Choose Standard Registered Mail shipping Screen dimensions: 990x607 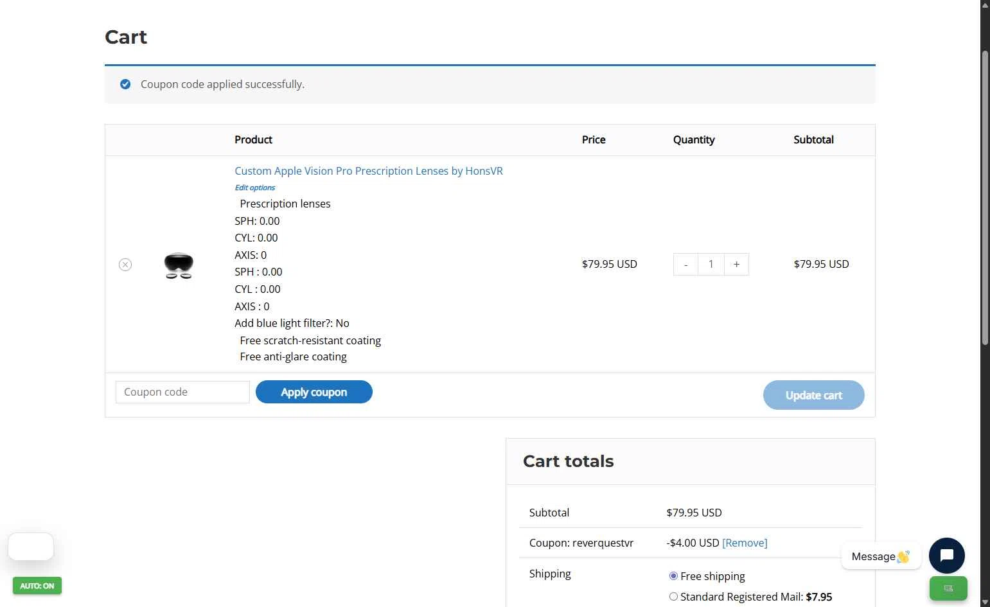pyautogui.click(x=673, y=597)
